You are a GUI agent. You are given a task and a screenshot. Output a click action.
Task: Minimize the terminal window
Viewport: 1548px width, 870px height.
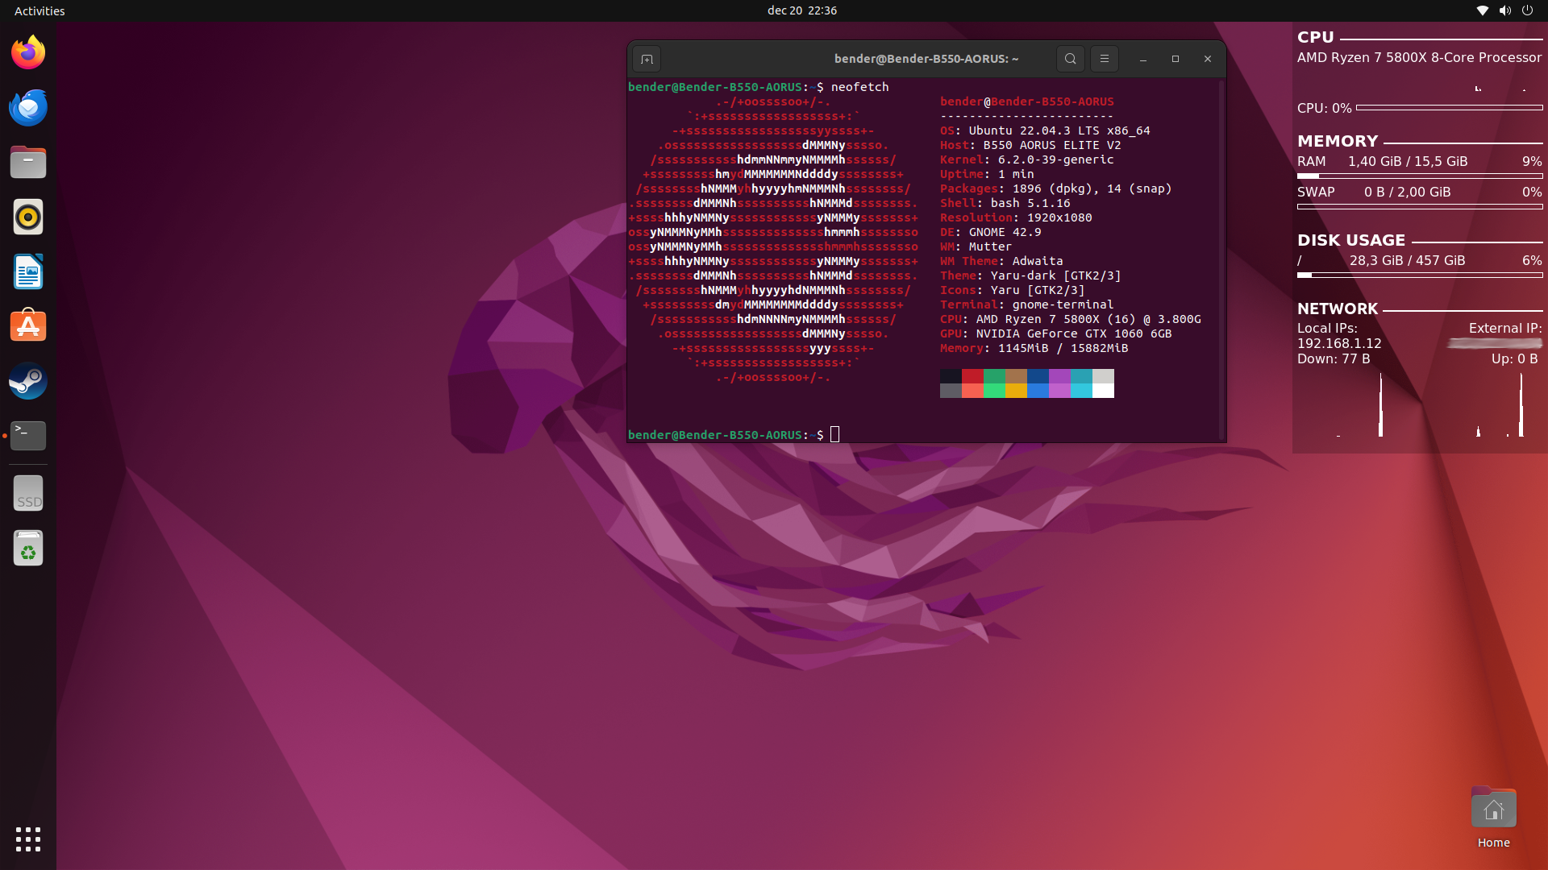[1142, 59]
